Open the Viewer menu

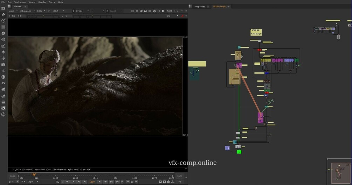point(32,2)
